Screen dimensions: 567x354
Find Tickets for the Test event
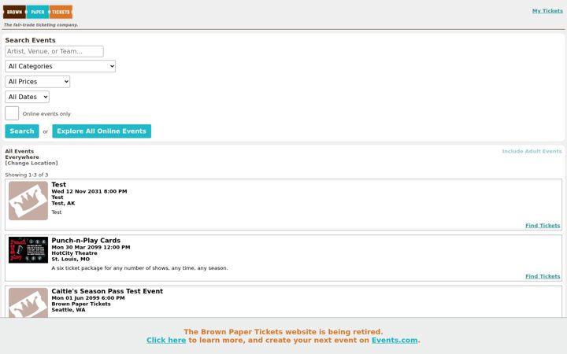[543, 226]
